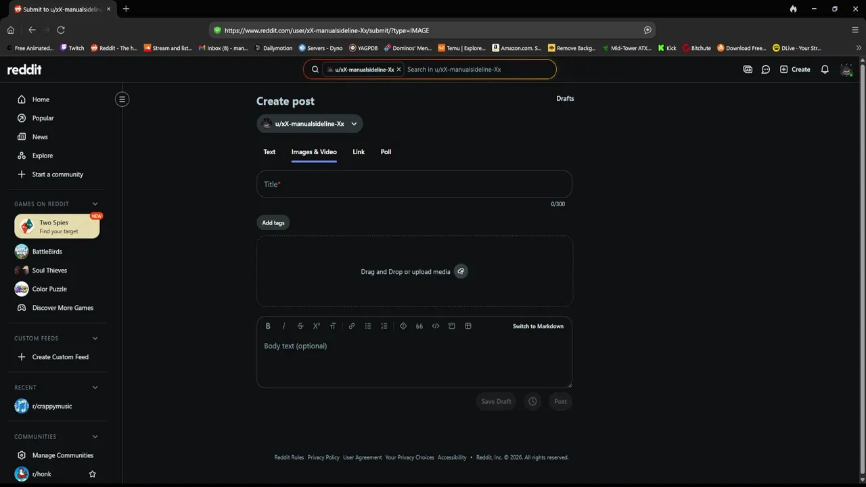Apply superscript formatting
This screenshot has width=866, height=487.
click(x=317, y=326)
